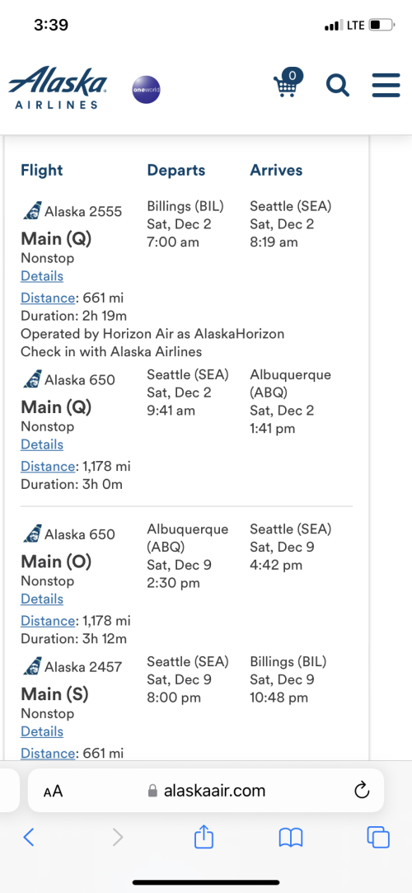Open Details for Seattle to Albuquerque flight
Viewport: 412px width, 893px height.
tap(42, 444)
